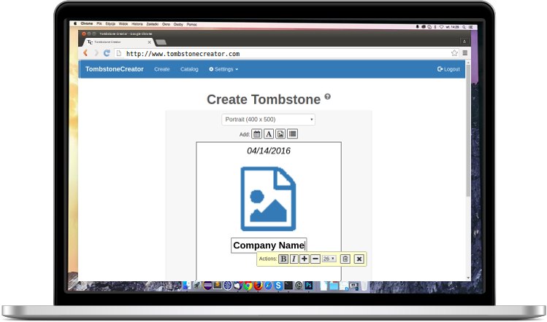Add a list element via the lines icon

click(292, 134)
